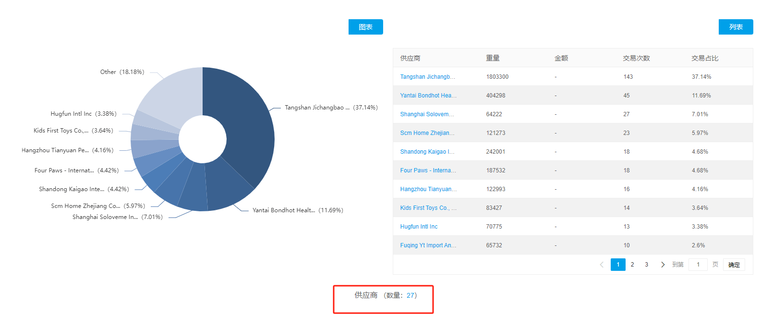Open Fuqing Yt Import An... link
The height and width of the screenshot is (328, 773).
(428, 245)
